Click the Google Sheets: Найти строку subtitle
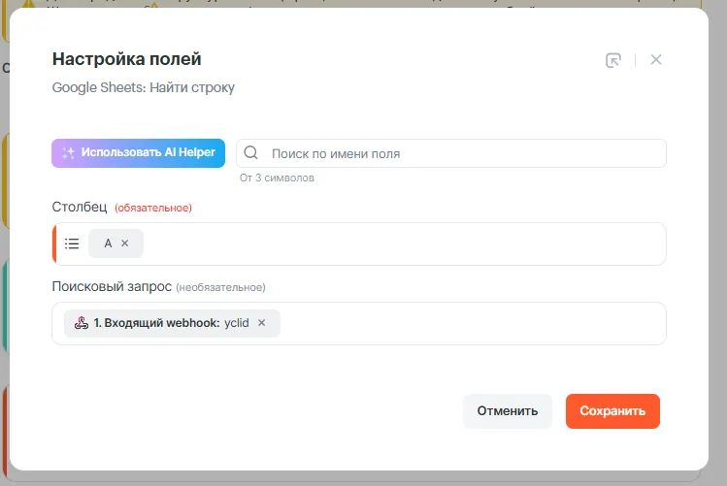This screenshot has height=486, width=727. (x=143, y=88)
